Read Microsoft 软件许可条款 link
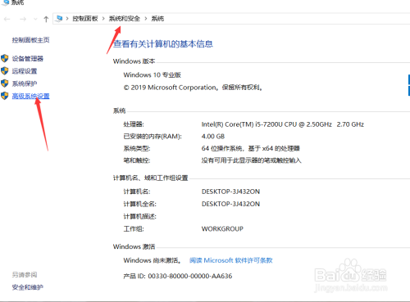This screenshot has height=302, width=410. coord(231,260)
